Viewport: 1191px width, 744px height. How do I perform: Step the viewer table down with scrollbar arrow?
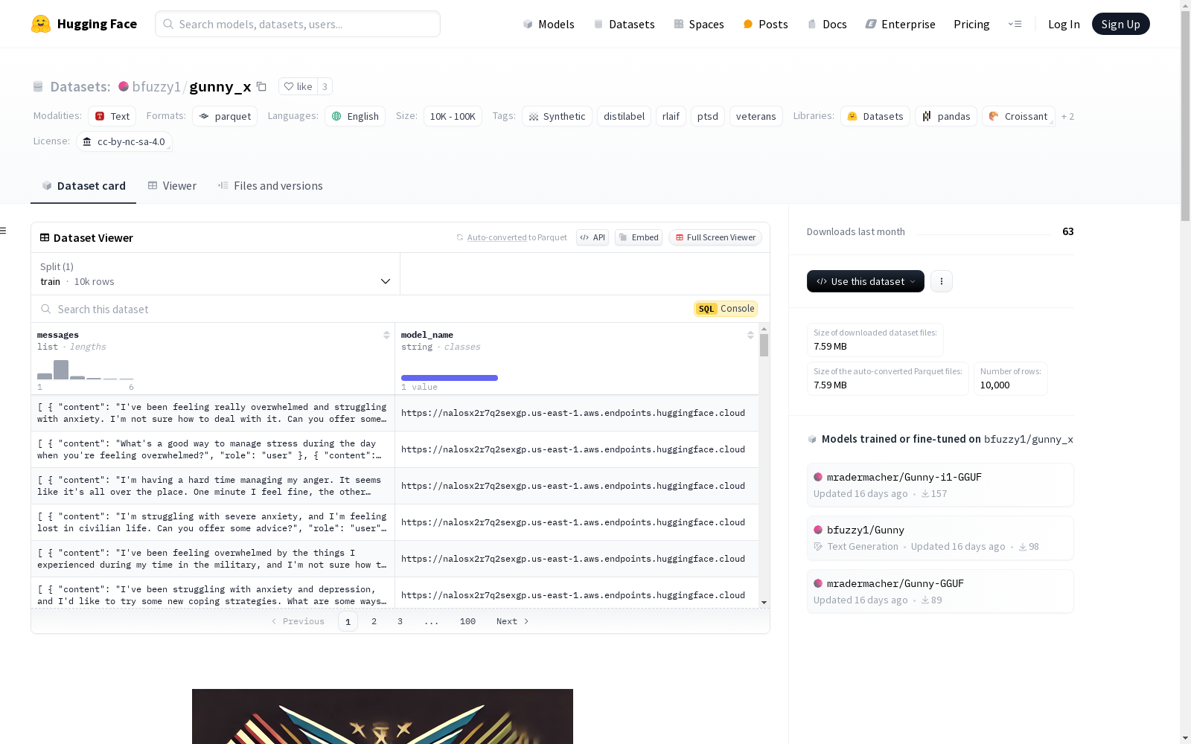[x=764, y=603]
